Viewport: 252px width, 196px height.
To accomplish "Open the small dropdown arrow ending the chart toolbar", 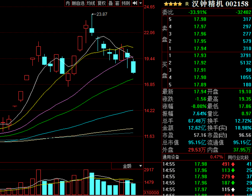I will 140,3.
